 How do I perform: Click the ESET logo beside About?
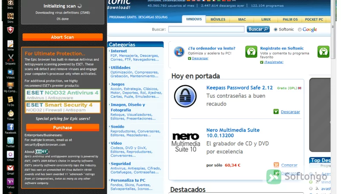click(x=41, y=151)
